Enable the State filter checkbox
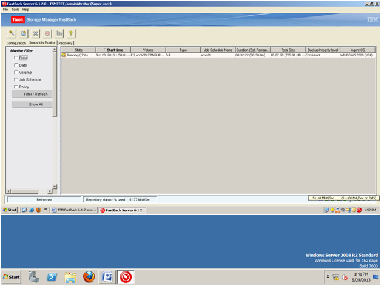 click(x=16, y=58)
